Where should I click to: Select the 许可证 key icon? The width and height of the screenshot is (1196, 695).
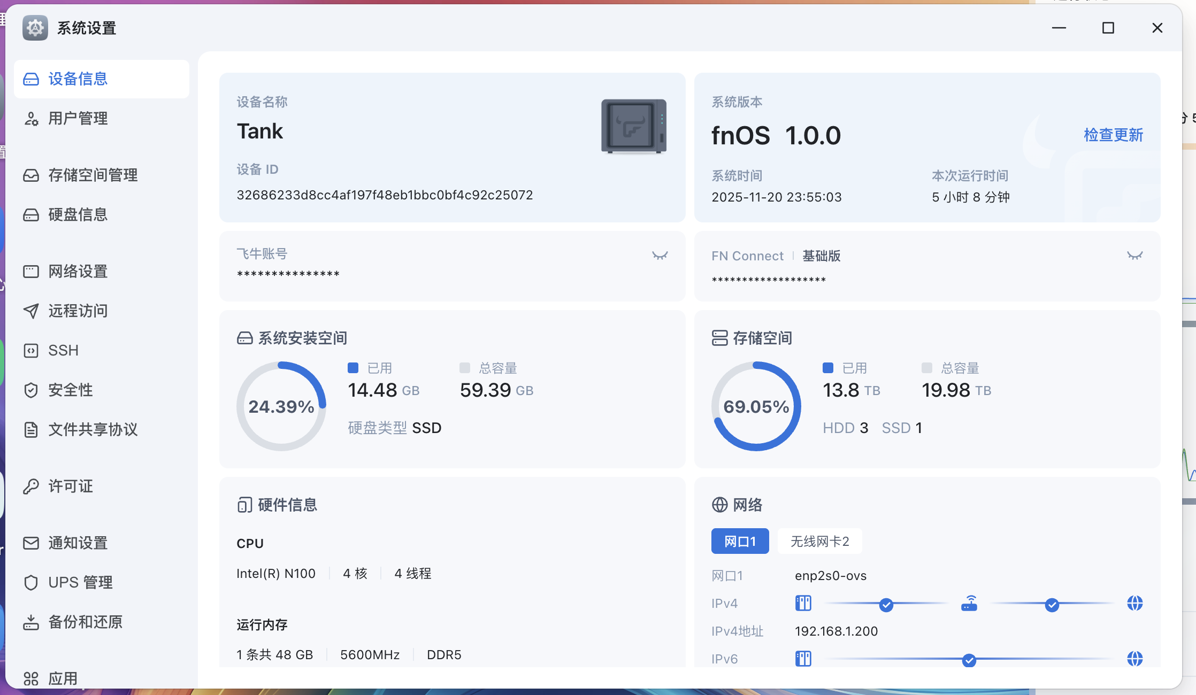[31, 486]
